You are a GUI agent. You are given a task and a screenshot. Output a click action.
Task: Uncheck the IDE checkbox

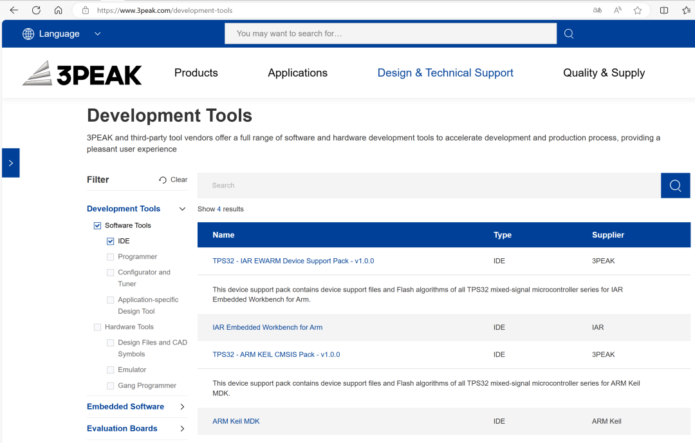tap(111, 241)
